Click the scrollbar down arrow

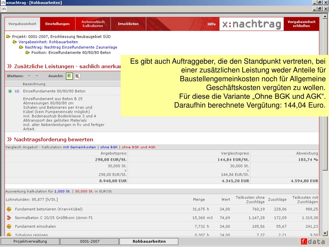[x=325, y=233]
